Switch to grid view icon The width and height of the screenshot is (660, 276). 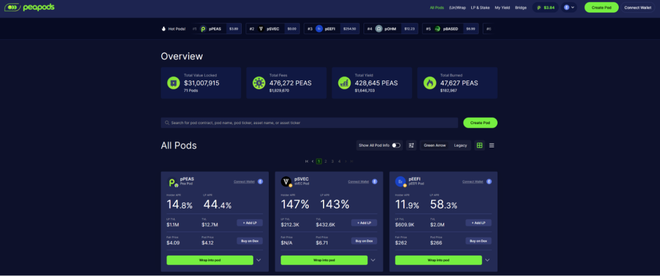pos(480,145)
